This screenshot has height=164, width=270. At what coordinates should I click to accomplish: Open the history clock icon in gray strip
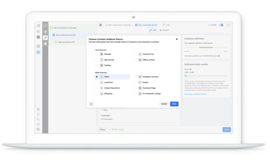(x=45, y=44)
